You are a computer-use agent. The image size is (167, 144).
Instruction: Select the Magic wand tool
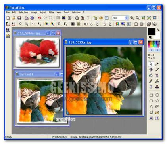pyautogui.click(x=151, y=70)
